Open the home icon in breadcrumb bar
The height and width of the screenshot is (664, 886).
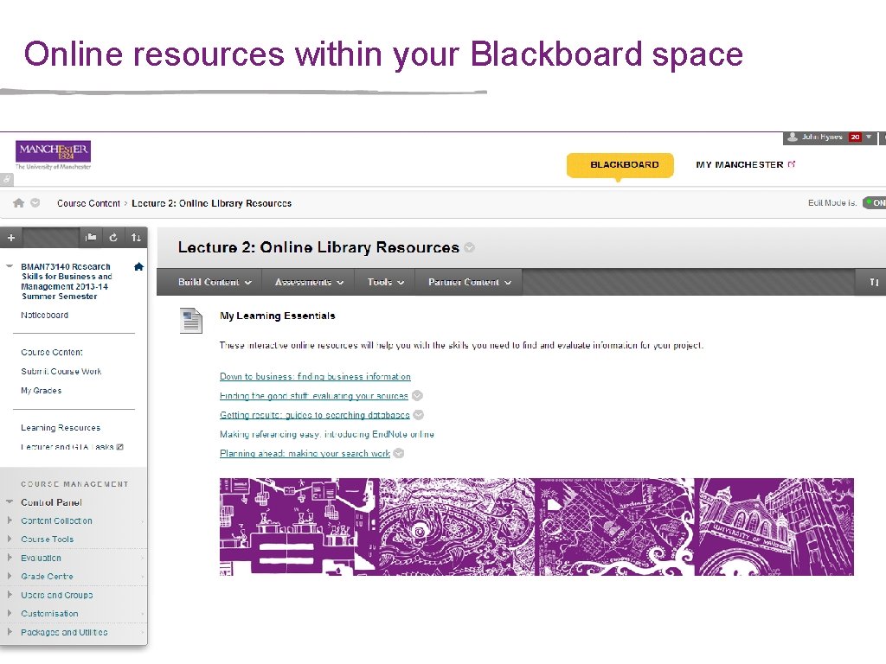pyautogui.click(x=19, y=202)
